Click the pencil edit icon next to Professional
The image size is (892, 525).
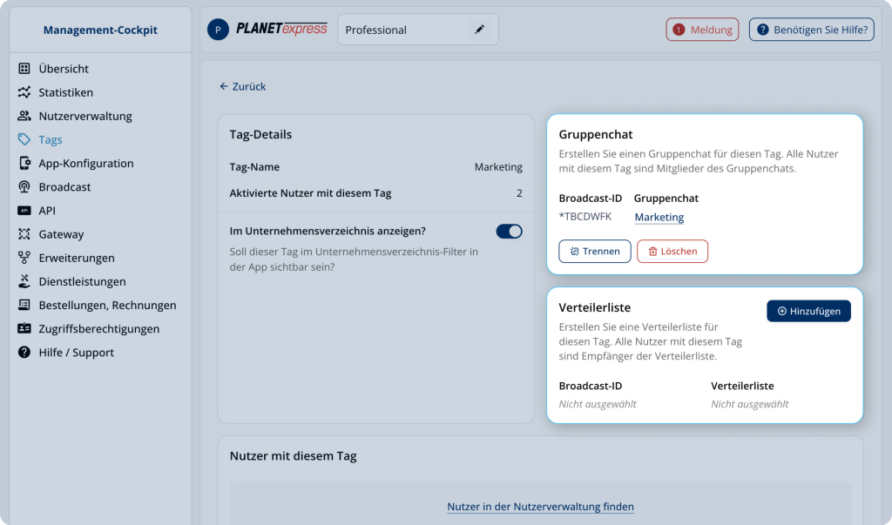coord(480,30)
